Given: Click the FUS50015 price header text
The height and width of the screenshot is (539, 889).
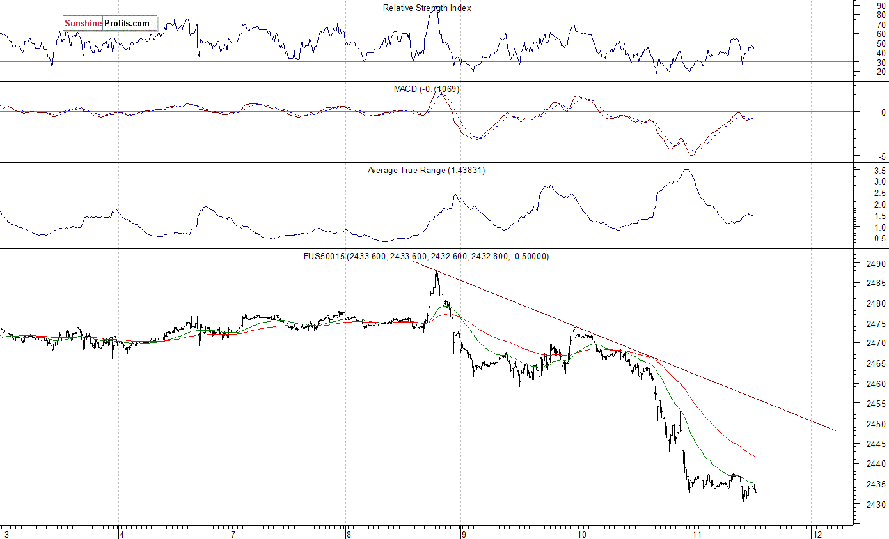Looking at the screenshot, I should coord(426,257).
